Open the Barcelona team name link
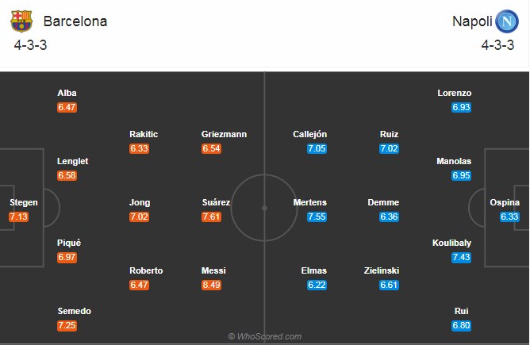 coord(75,21)
